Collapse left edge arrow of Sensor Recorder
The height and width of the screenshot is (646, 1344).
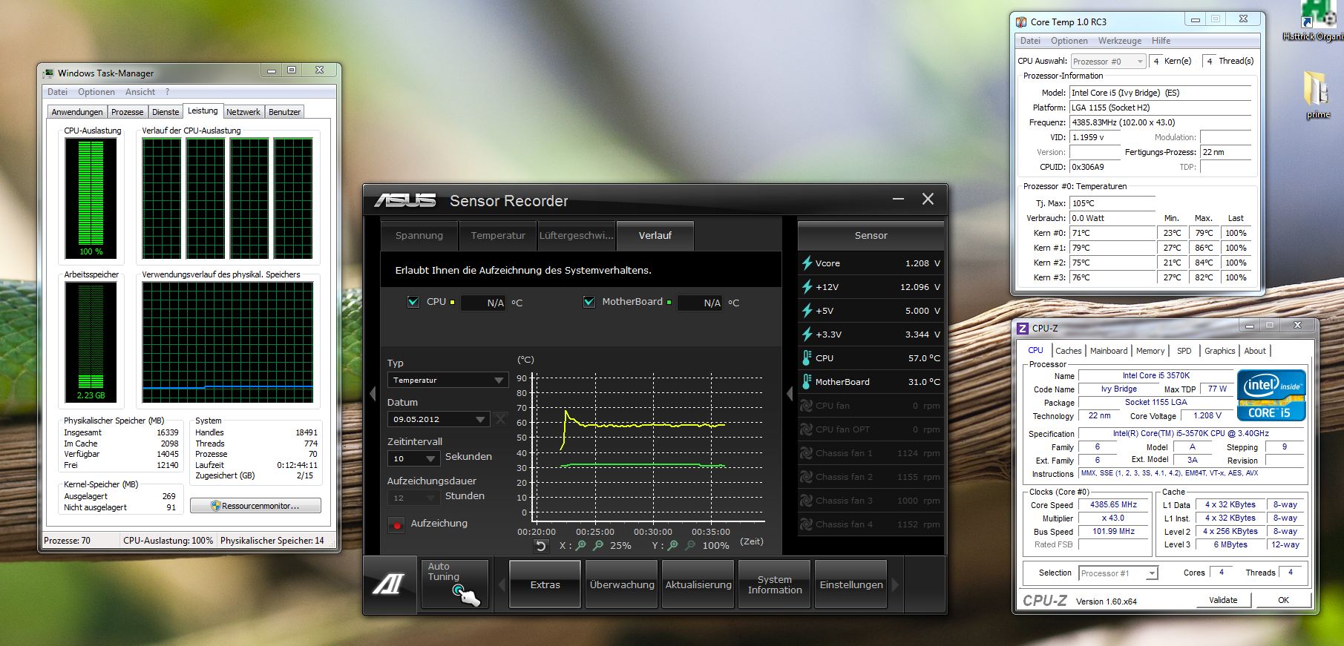(373, 394)
